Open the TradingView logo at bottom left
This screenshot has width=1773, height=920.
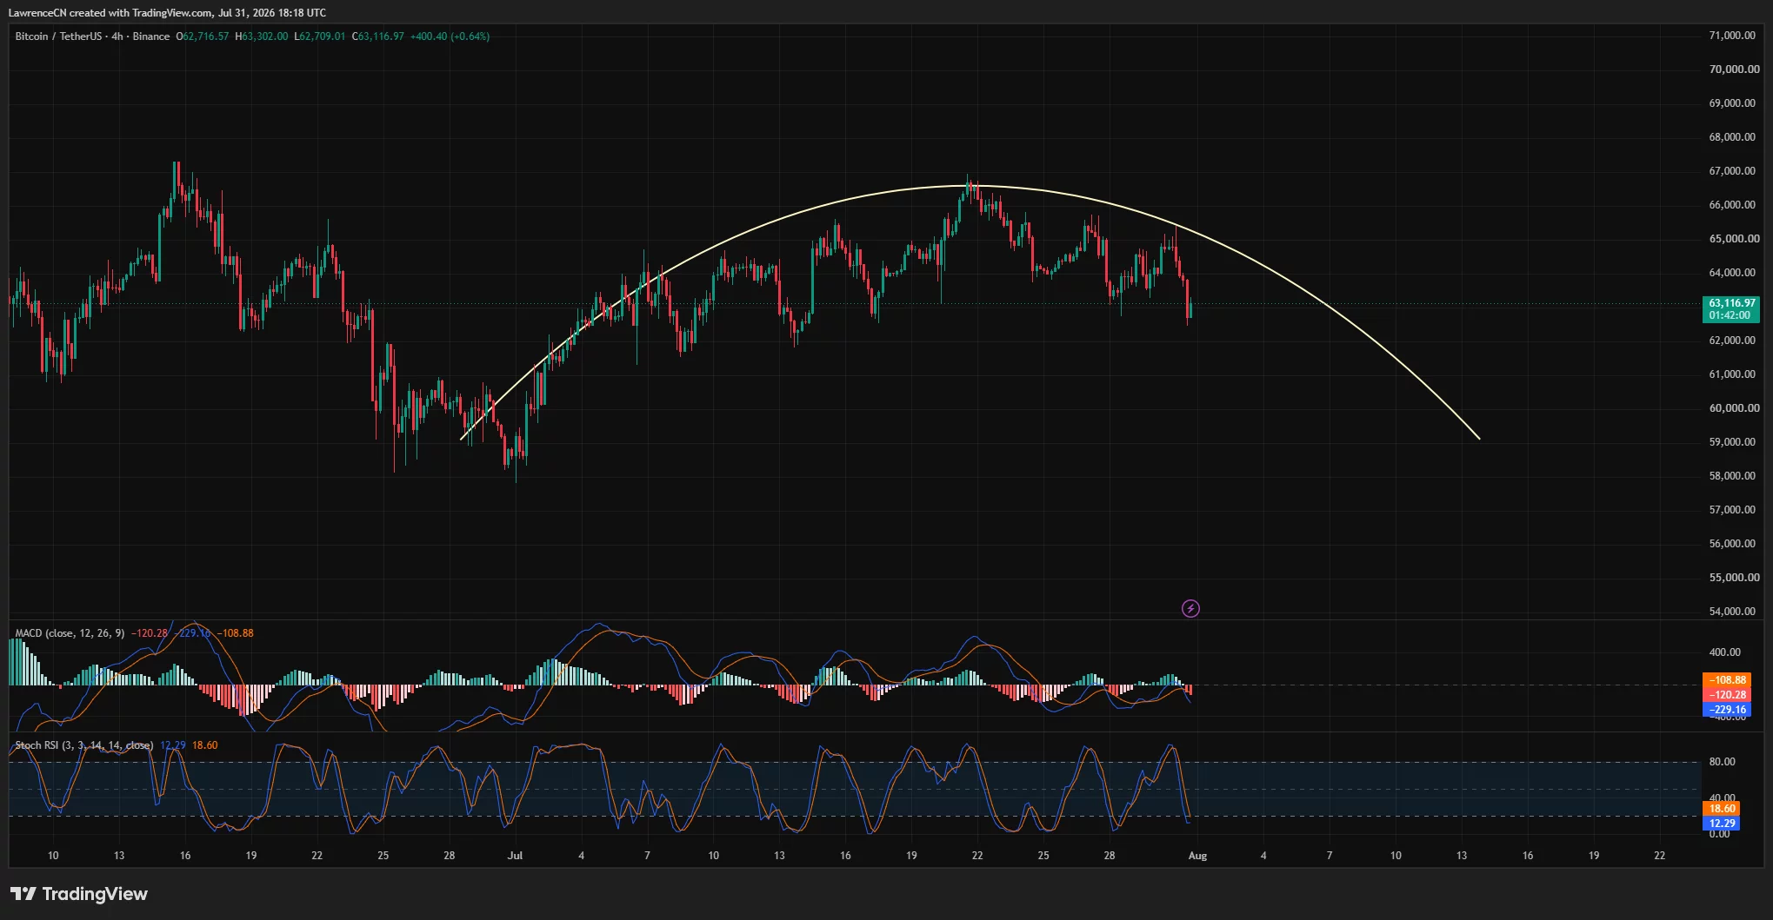[79, 894]
